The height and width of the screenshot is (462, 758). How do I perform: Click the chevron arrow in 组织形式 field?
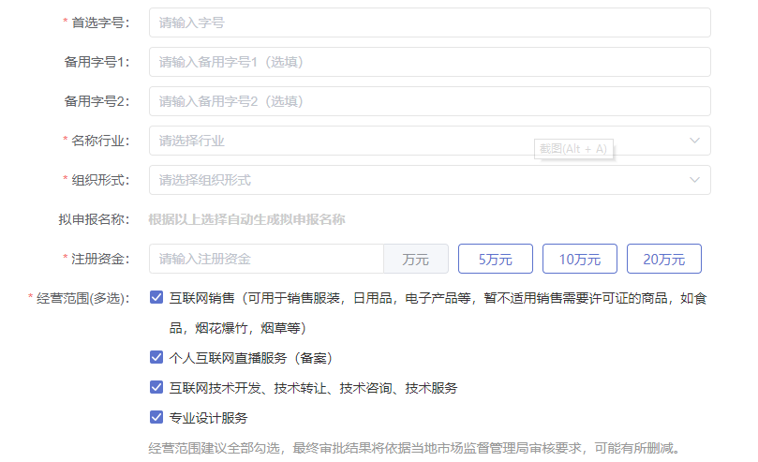[694, 180]
